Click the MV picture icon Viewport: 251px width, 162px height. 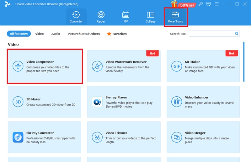click(126, 15)
